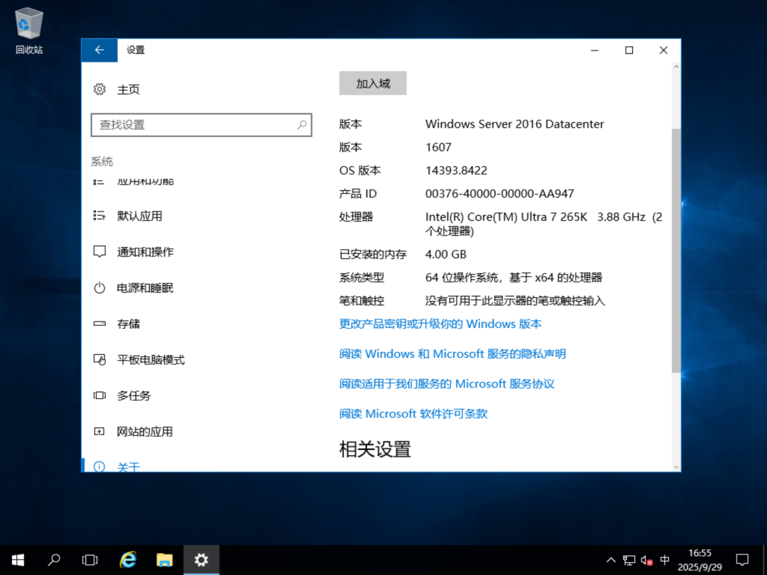Screen dimensions: 767x575
Task: Open the Windows Start menu
Action: tap(18, 560)
